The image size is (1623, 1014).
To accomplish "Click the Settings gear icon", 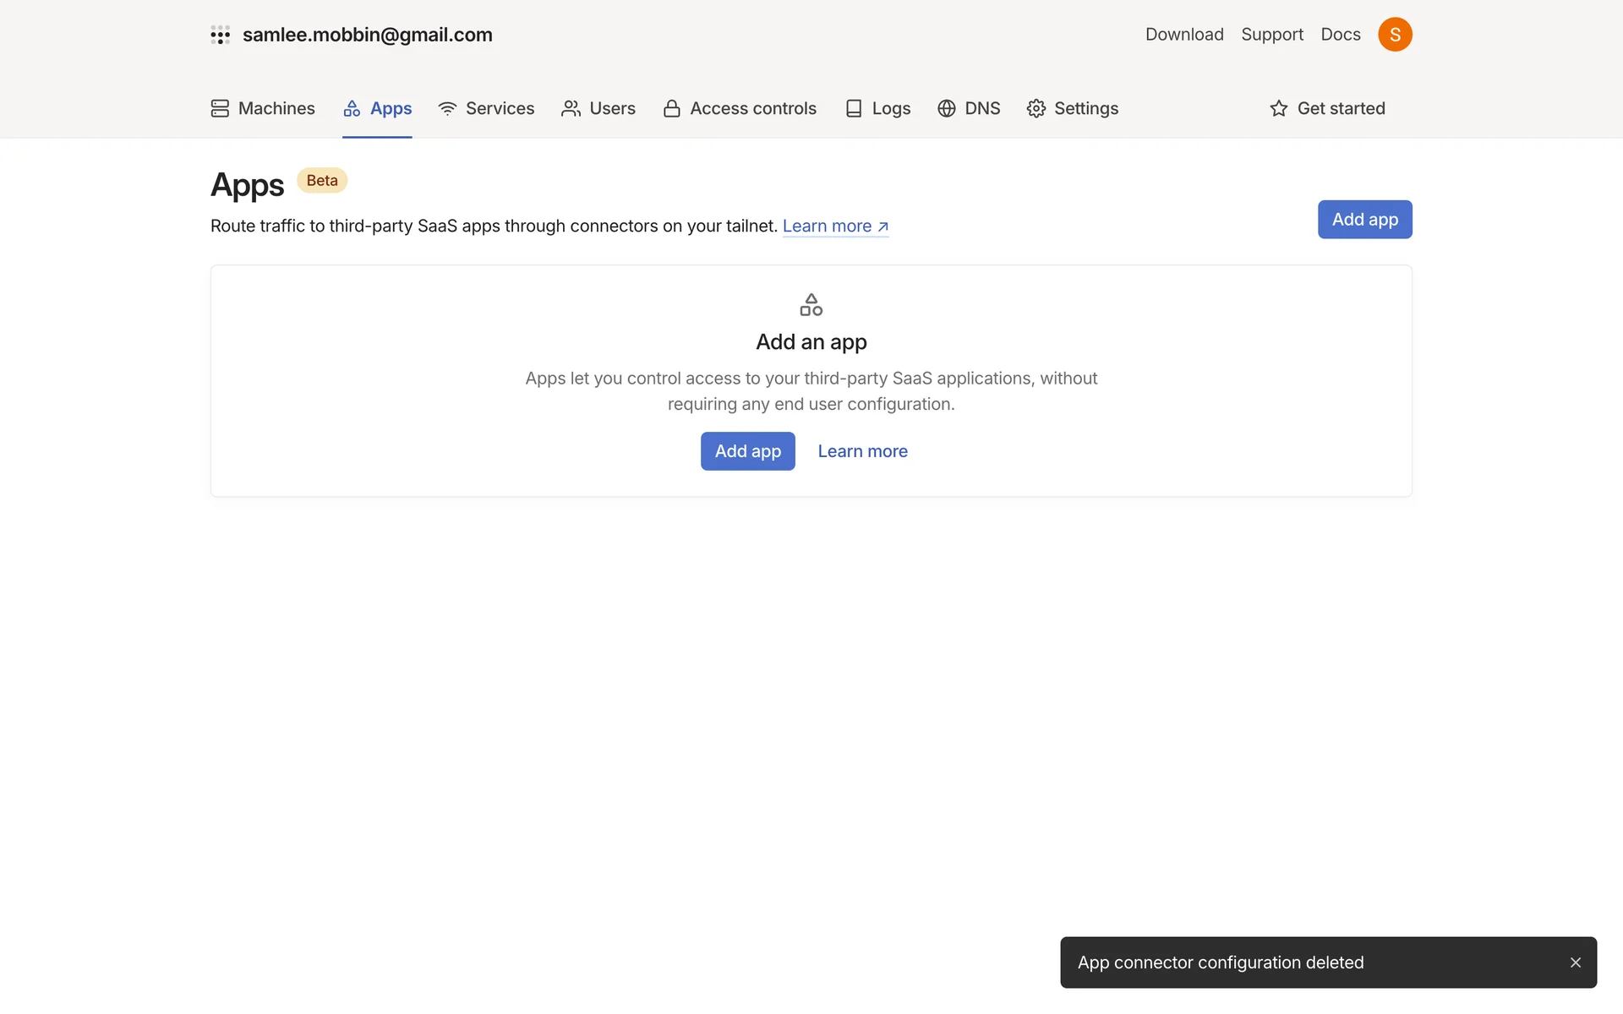I will click(1036, 108).
